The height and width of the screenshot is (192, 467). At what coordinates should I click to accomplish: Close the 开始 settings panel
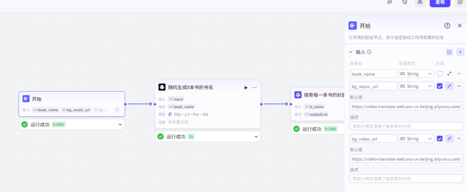pyautogui.click(x=460, y=26)
